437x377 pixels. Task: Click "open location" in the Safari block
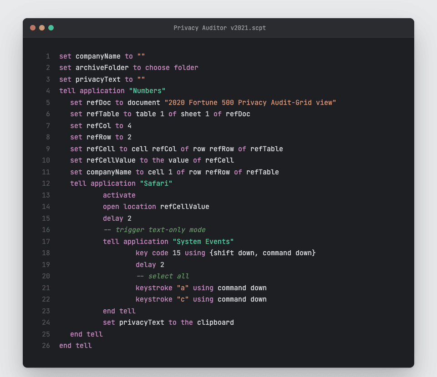click(x=130, y=207)
